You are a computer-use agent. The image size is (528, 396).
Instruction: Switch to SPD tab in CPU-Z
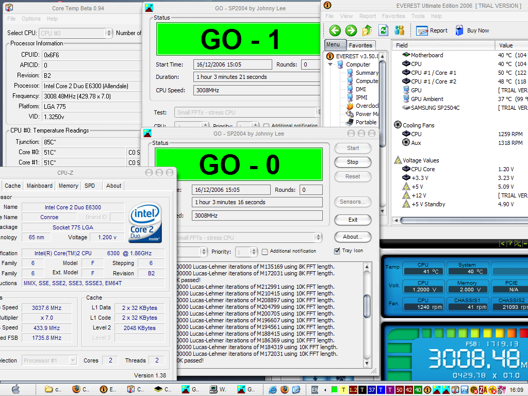90,186
